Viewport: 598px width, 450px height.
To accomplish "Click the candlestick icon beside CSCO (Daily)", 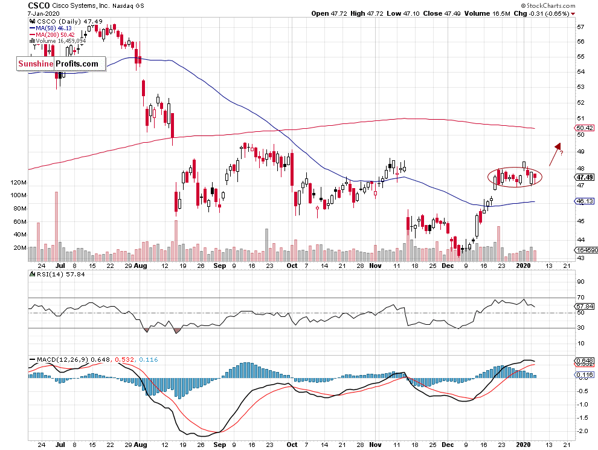I will 33,21.
